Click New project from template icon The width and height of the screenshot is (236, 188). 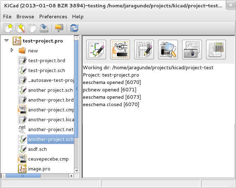coord(20,28)
